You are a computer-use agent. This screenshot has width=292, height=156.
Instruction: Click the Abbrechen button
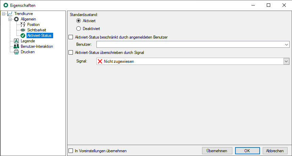pyautogui.click(x=275, y=151)
